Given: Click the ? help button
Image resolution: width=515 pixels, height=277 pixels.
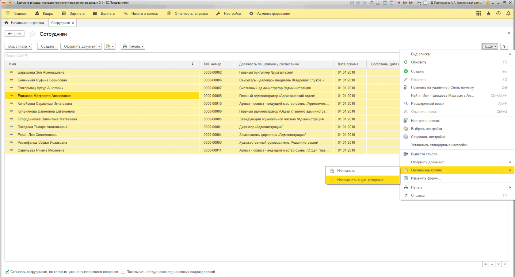Looking at the screenshot, I should pos(504,46).
